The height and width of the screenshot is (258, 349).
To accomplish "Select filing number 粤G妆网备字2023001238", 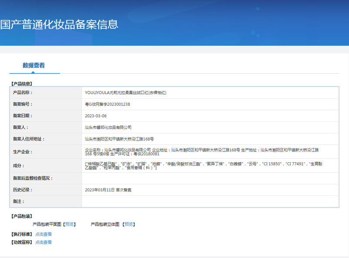I will click(107, 104).
